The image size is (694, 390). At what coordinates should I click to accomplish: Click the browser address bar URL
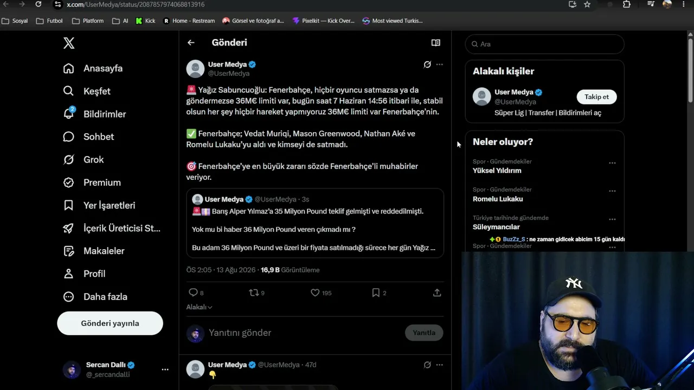[136, 4]
